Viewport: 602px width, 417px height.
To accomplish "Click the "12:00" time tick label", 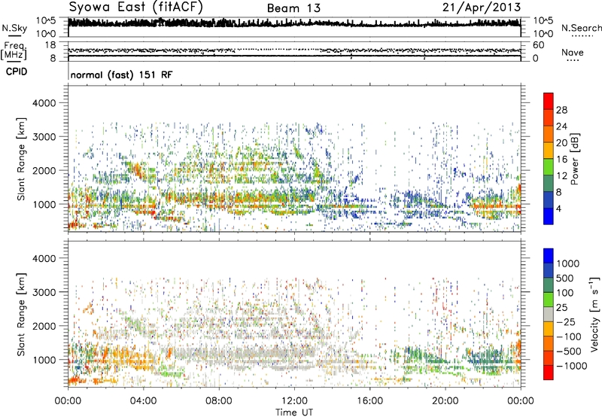I will [294, 401].
